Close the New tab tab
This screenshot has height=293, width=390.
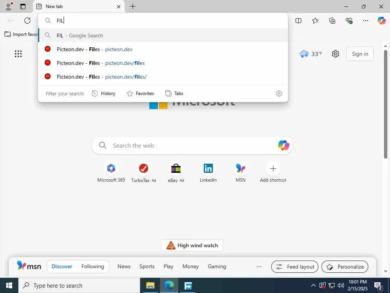119,6
